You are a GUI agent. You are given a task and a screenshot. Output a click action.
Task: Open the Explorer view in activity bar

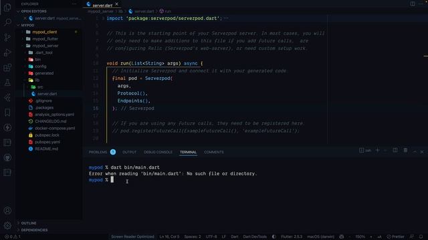click(x=7, y=7)
